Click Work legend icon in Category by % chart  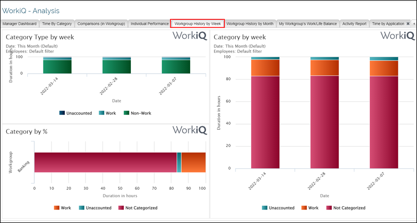[x=57, y=208]
